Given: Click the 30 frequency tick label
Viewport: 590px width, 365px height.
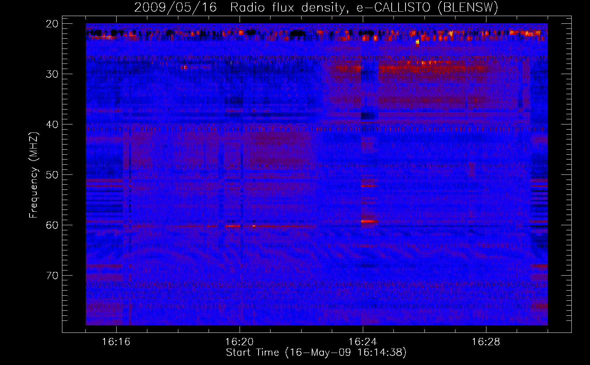Looking at the screenshot, I should [53, 74].
